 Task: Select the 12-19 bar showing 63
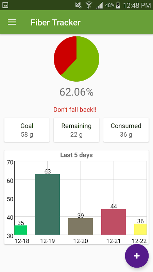click(x=47, y=204)
